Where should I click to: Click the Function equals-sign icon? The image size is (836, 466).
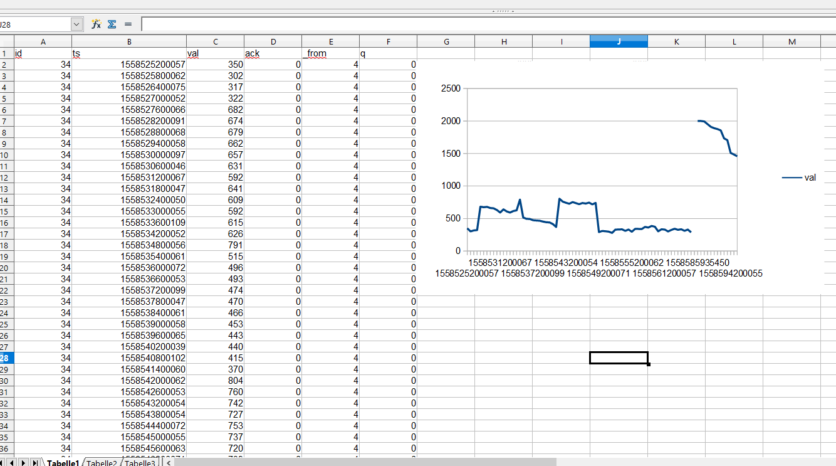128,24
